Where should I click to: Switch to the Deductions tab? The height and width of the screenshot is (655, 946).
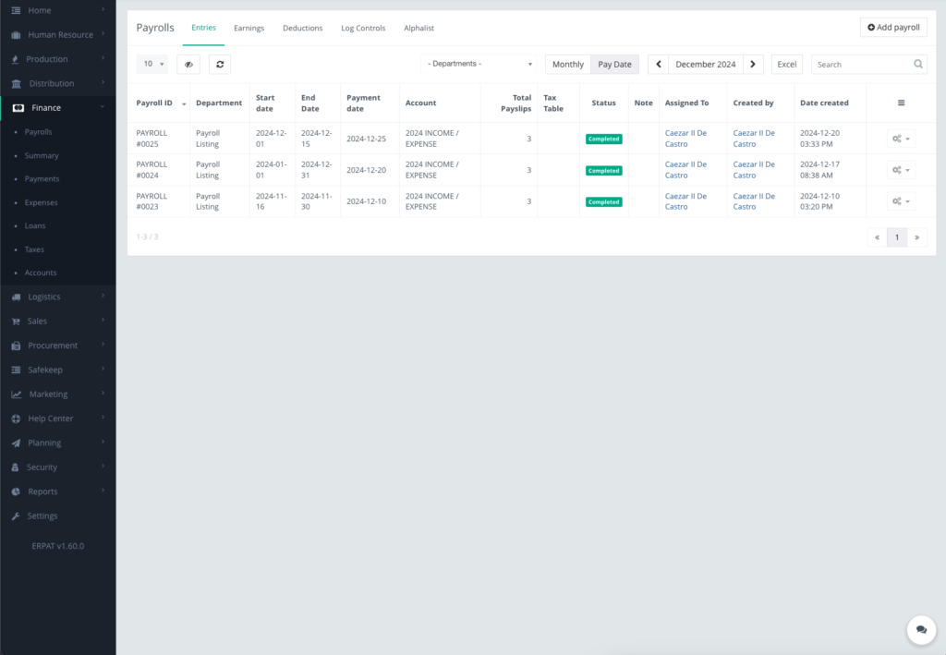(x=302, y=28)
